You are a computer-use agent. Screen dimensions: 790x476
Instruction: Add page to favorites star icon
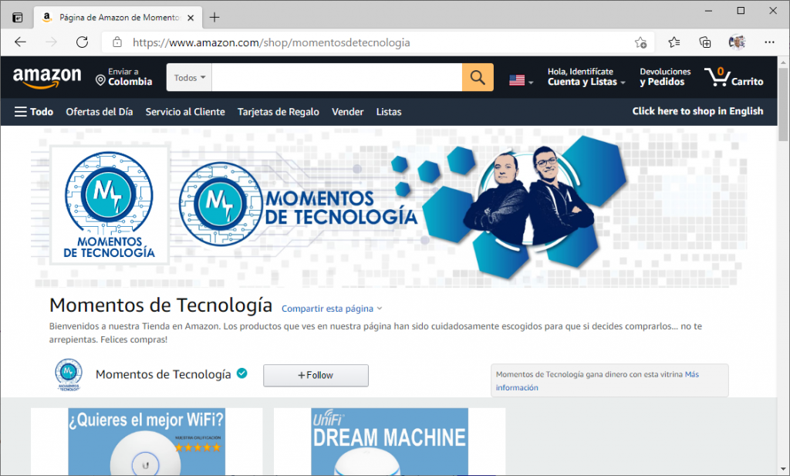tap(640, 42)
